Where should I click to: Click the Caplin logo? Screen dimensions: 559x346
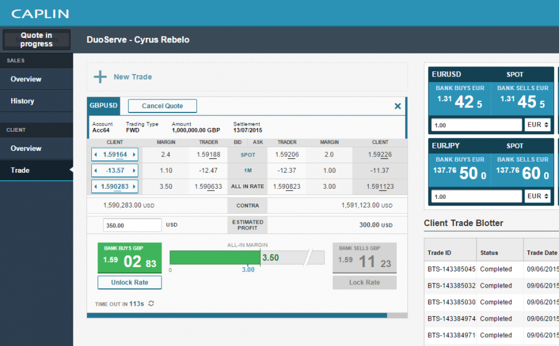pyautogui.click(x=40, y=14)
